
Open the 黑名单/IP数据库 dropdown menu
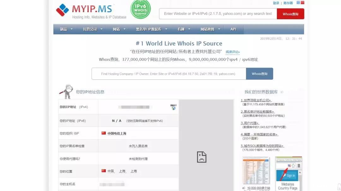(151, 29)
